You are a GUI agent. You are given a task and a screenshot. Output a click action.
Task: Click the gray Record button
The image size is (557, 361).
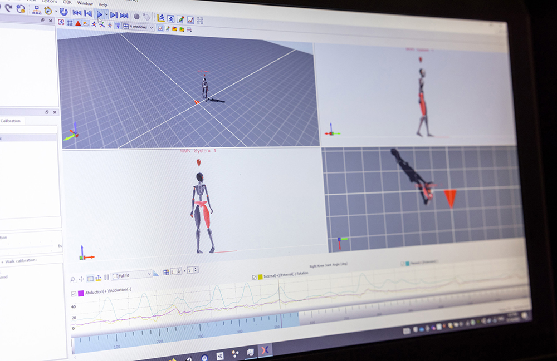click(136, 17)
